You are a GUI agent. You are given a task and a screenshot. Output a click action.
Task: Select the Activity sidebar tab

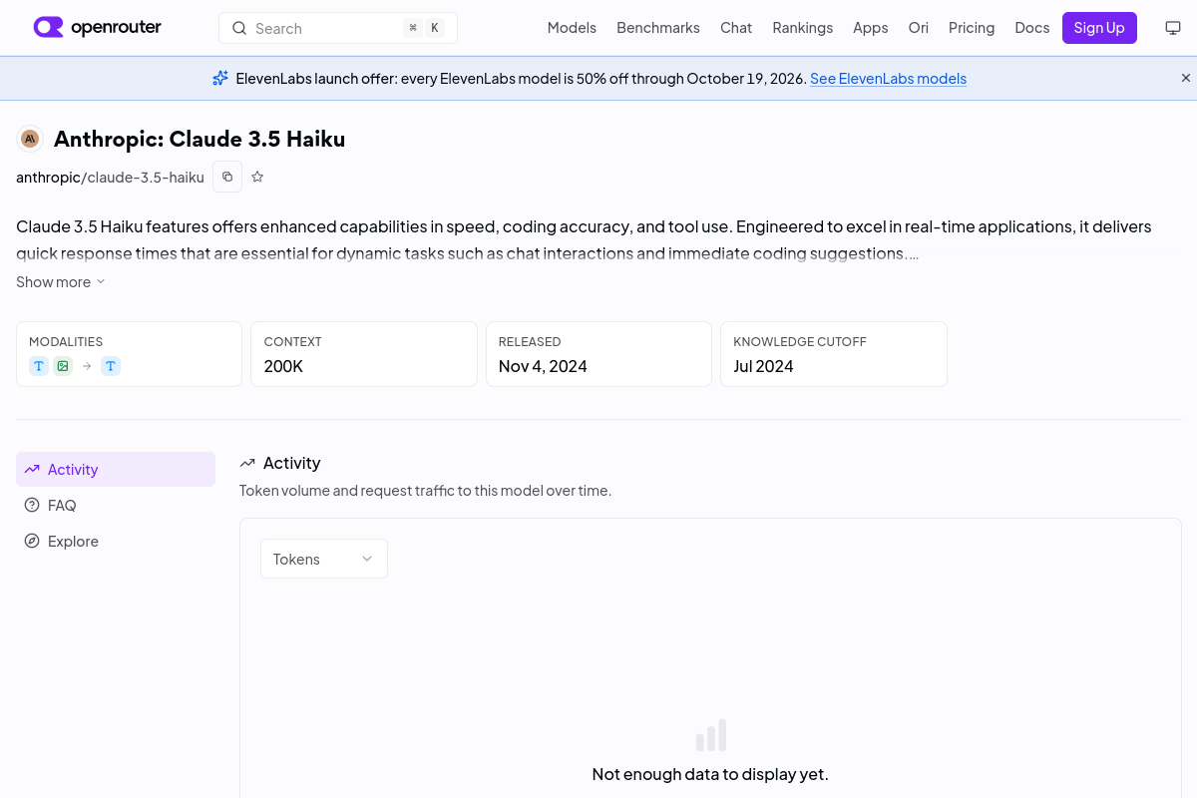[x=116, y=470]
